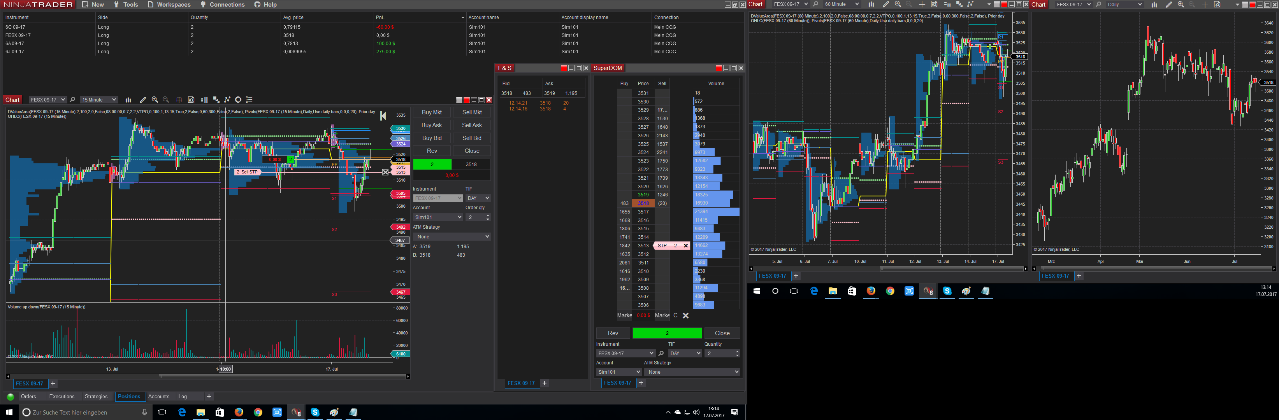Open 15 Minute interval dropdown

[x=99, y=100]
